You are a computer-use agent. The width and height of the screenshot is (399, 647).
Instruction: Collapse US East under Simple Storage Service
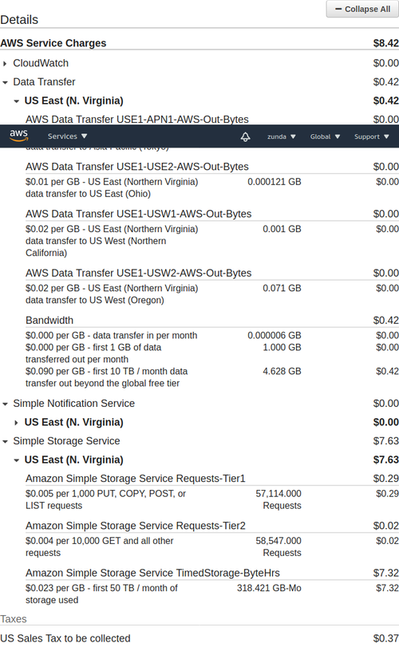tap(17, 460)
